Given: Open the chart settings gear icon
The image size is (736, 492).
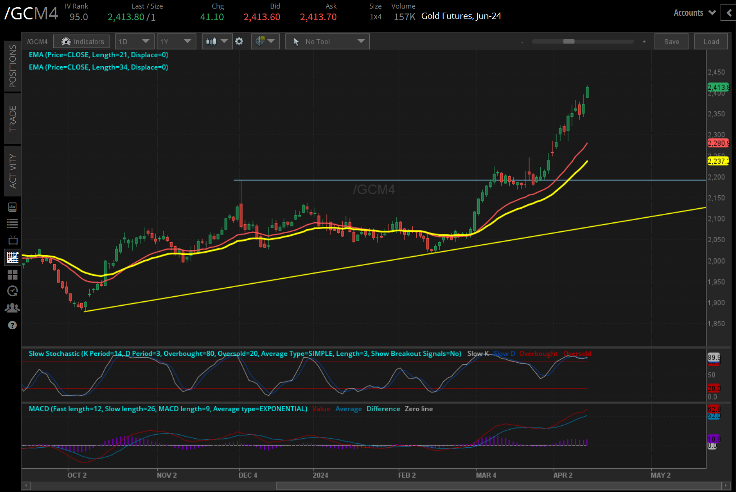Looking at the screenshot, I should [x=239, y=41].
